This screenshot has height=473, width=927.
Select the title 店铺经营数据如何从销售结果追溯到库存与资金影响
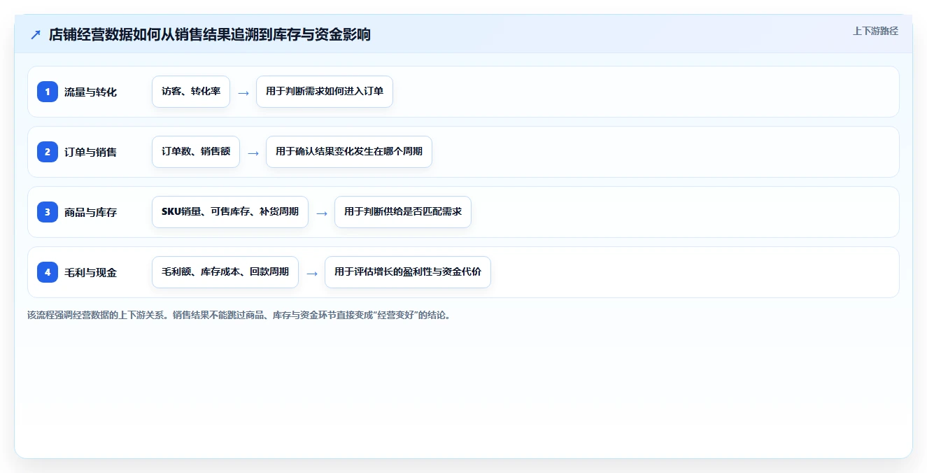point(210,35)
